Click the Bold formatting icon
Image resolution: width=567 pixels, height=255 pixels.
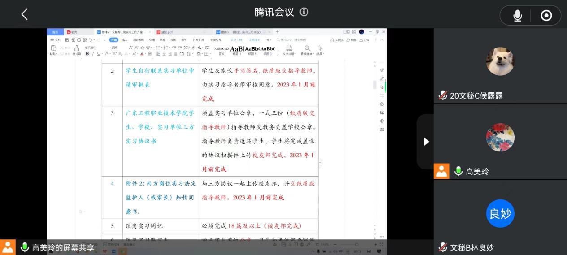(87, 54)
